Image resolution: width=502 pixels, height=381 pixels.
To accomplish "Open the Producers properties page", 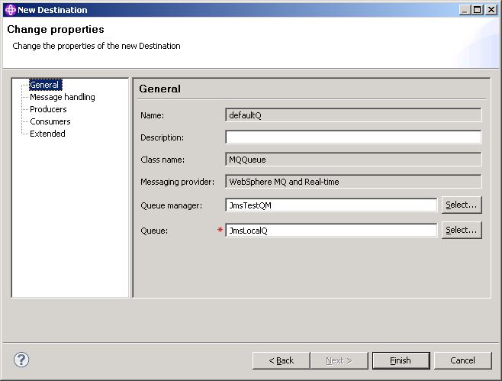I will 48,109.
